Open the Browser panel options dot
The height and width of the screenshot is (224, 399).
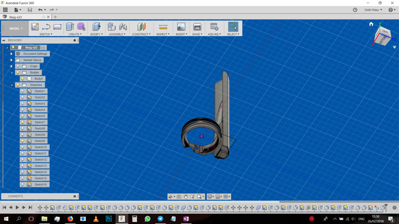click(x=75, y=40)
